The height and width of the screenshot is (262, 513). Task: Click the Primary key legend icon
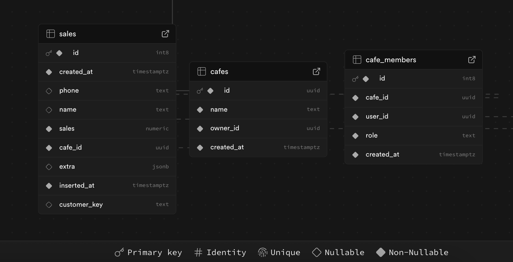pyautogui.click(x=119, y=252)
